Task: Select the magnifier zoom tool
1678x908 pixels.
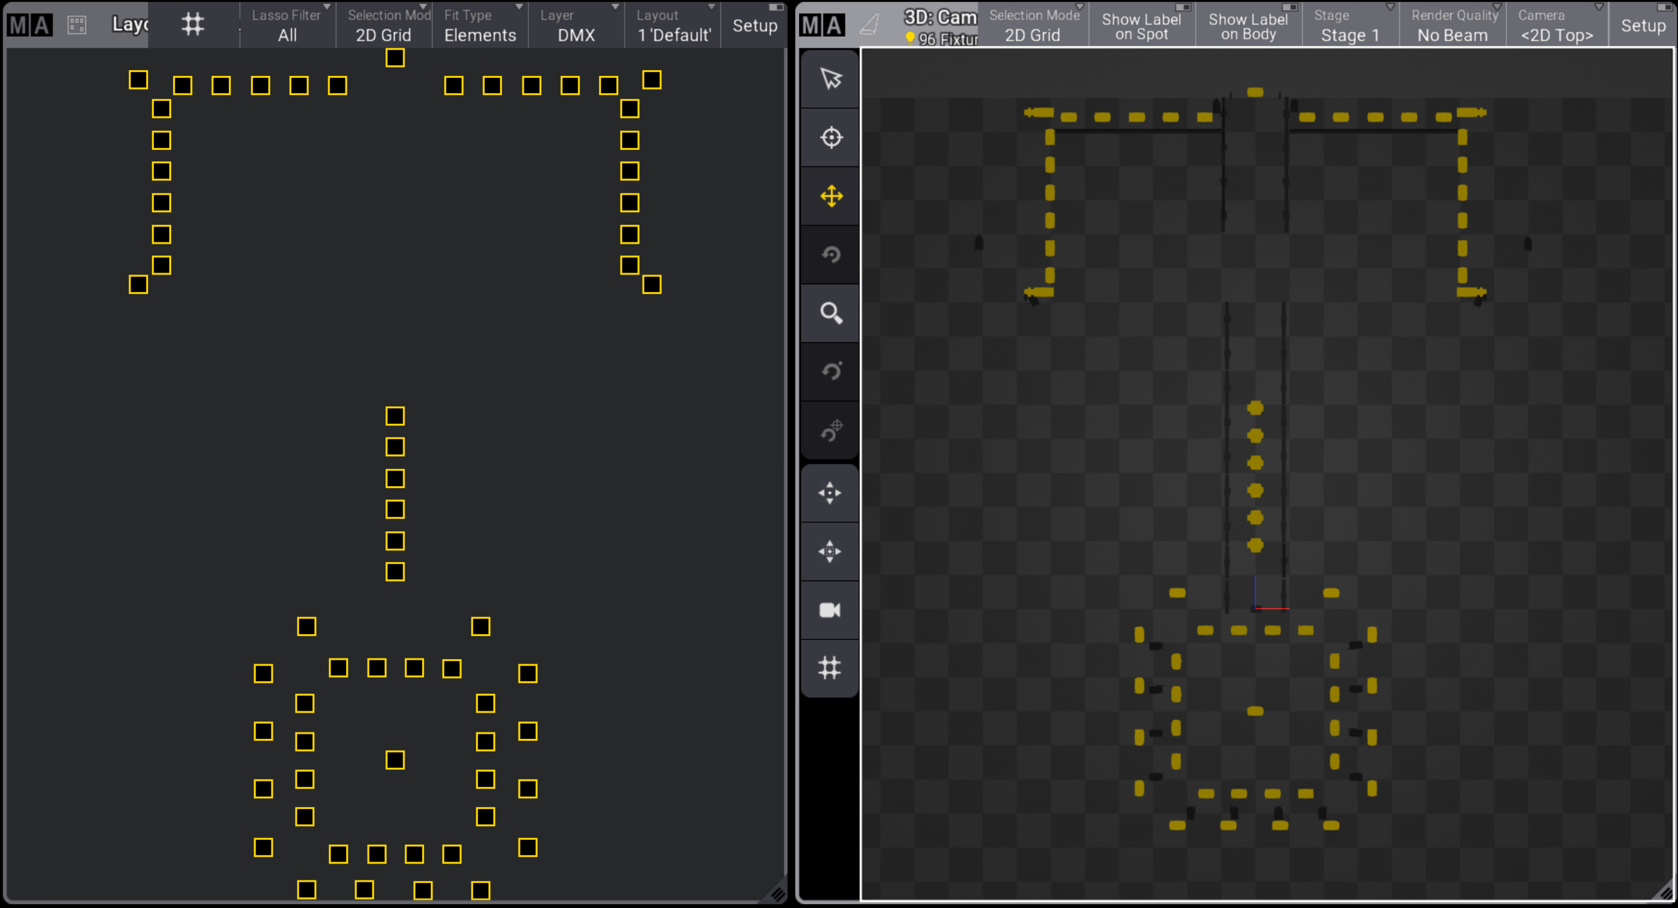Action: pyautogui.click(x=830, y=313)
